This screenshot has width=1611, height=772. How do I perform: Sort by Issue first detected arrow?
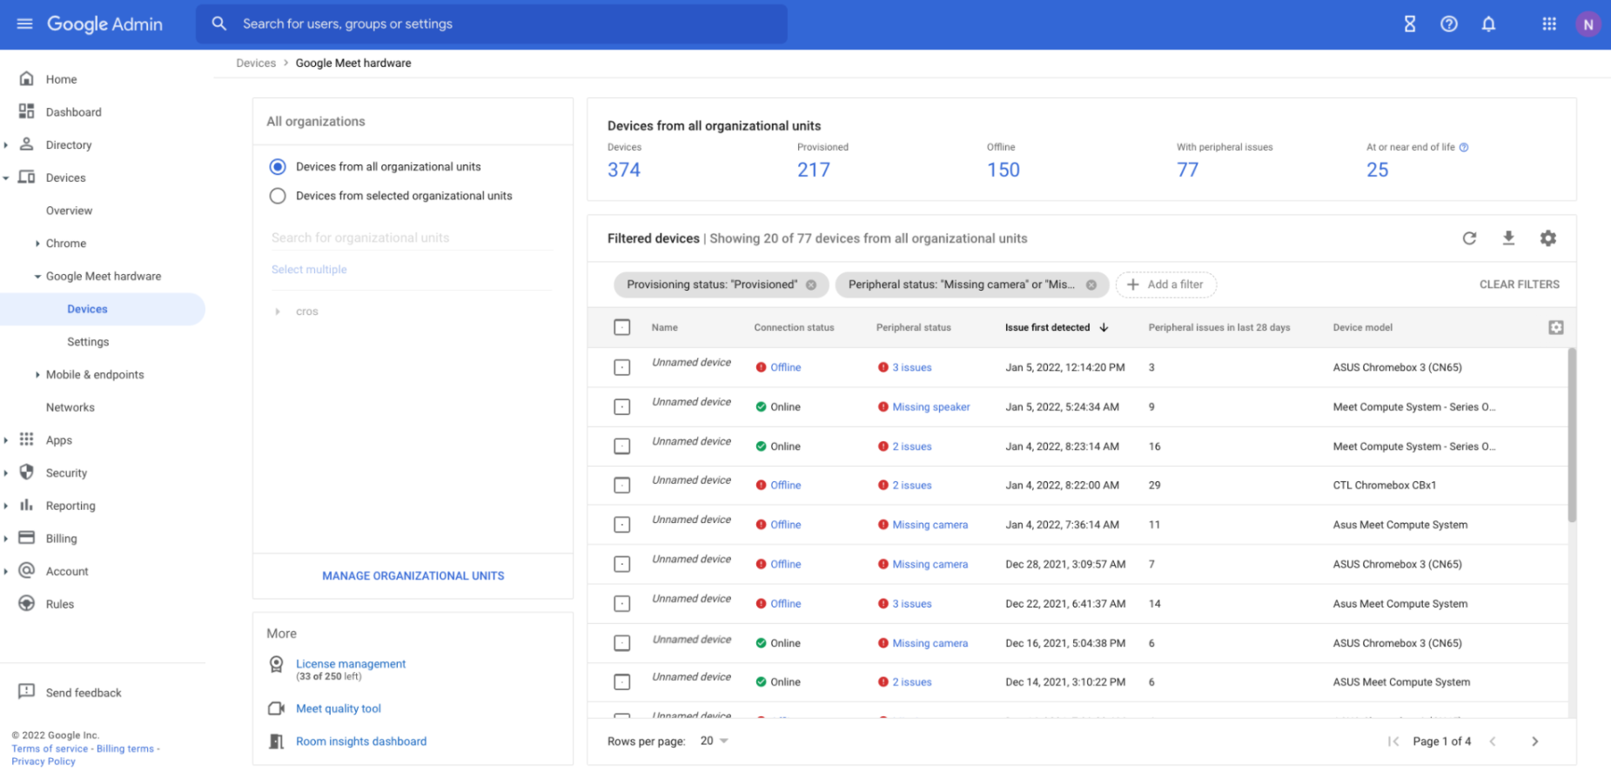tap(1104, 327)
